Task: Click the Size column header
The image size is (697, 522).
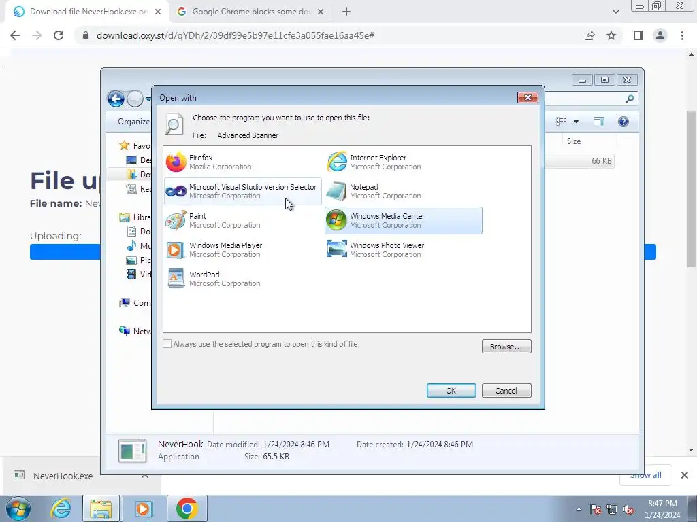Action: point(573,141)
